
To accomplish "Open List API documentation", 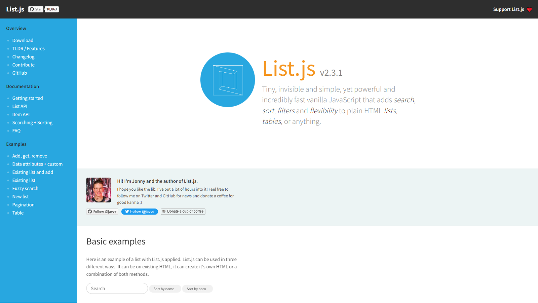I will pyautogui.click(x=20, y=106).
